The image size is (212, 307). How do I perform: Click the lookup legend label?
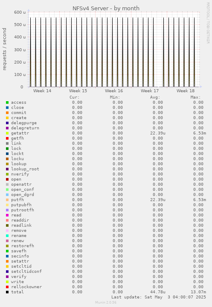click(x=19, y=164)
